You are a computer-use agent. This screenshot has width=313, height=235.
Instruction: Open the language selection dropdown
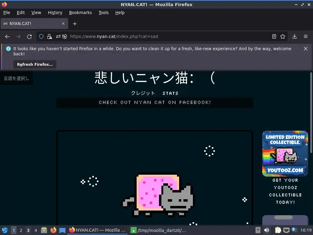(x=17, y=78)
